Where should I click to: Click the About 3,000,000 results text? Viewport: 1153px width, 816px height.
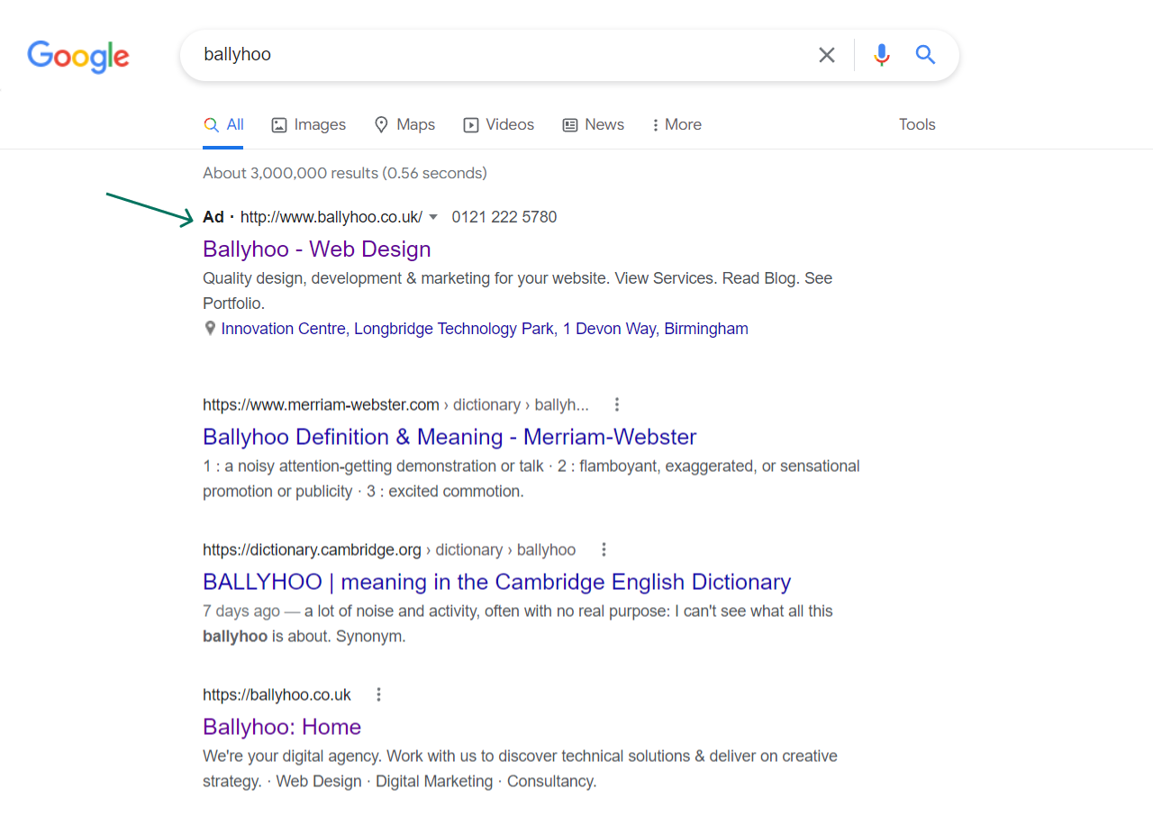pos(345,173)
